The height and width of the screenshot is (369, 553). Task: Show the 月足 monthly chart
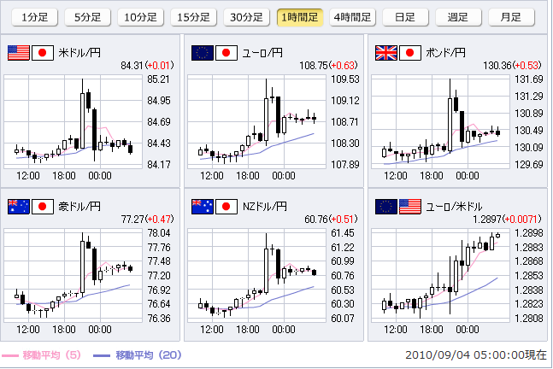[511, 17]
